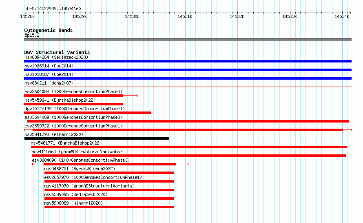Select the blue nsv6394264 variant bar
The width and height of the screenshot is (363, 223).
[x=188, y=61]
